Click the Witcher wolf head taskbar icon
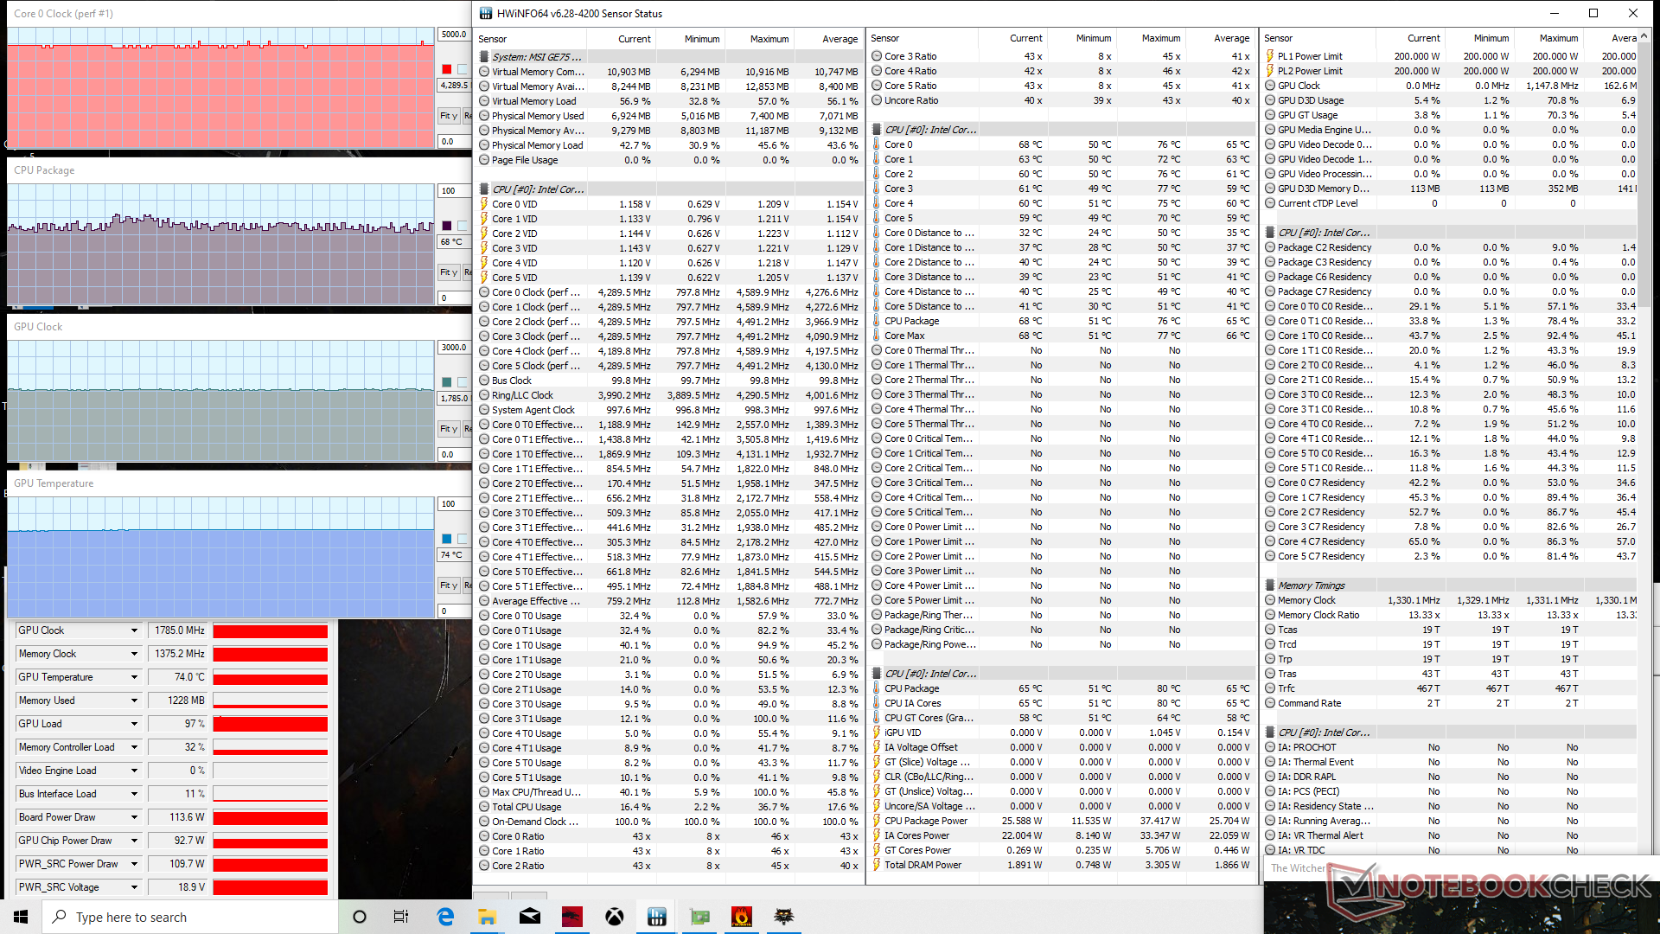Image resolution: width=1660 pixels, height=934 pixels. click(x=784, y=917)
